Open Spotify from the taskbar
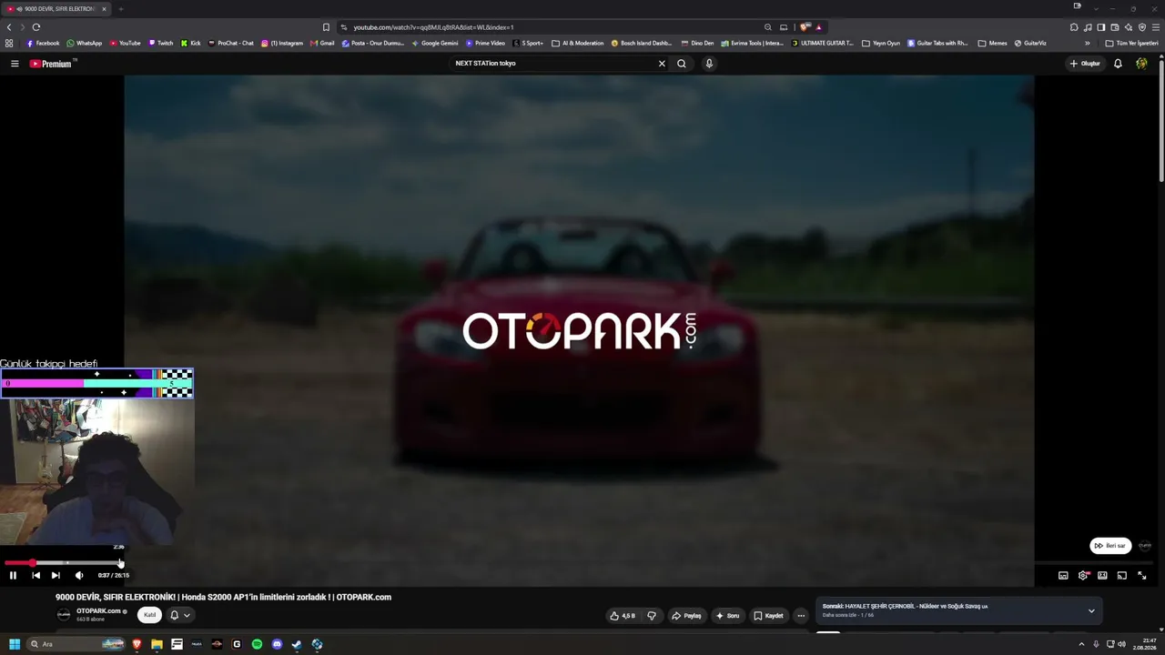1165x655 pixels. (257, 644)
